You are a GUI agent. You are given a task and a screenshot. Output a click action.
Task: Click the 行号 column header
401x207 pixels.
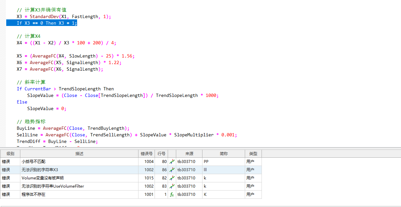161,153
